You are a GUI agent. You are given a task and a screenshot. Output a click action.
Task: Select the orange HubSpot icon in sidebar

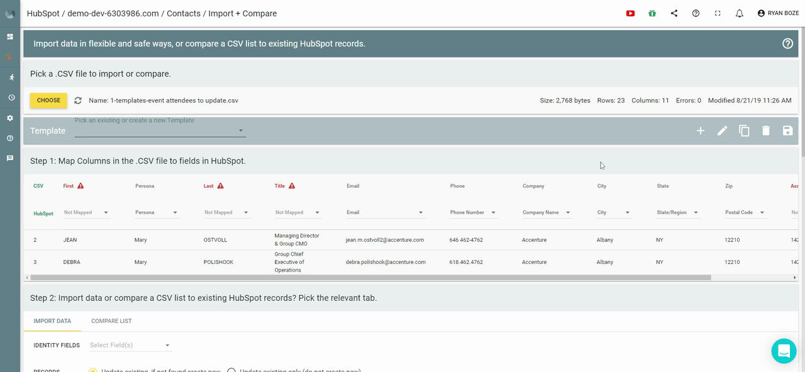9,57
